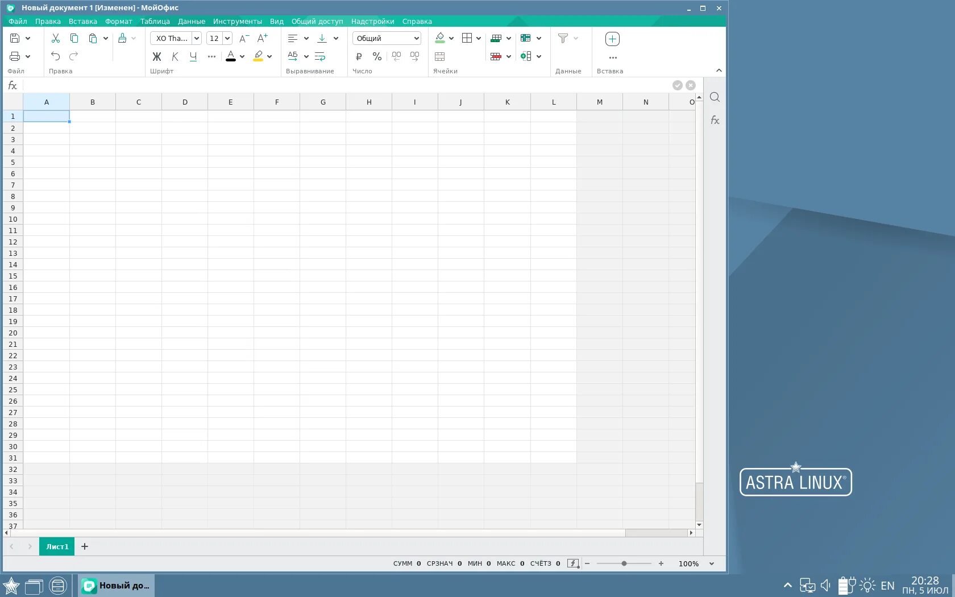This screenshot has height=597, width=955.
Task: Click the Copy icon
Action: click(x=74, y=38)
